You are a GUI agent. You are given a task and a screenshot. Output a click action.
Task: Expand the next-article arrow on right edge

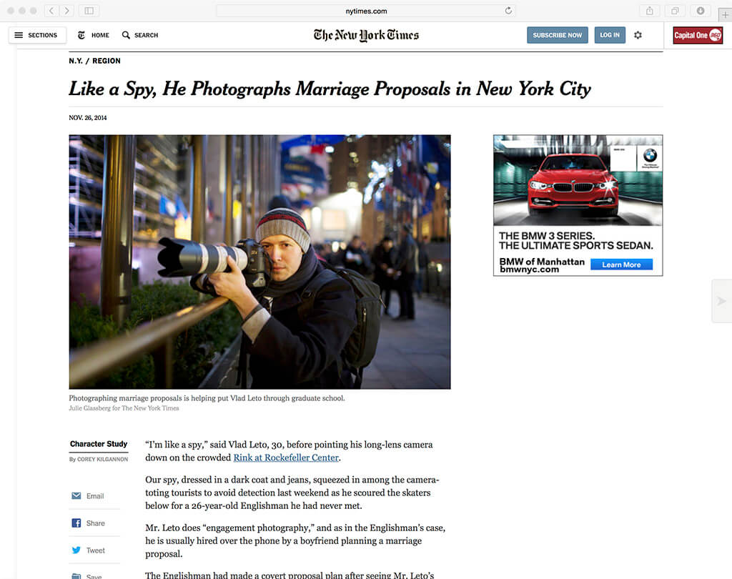[722, 301]
